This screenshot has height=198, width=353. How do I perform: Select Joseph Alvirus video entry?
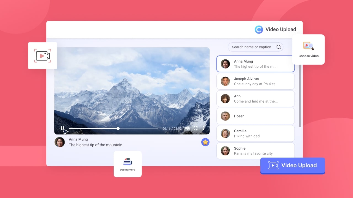(255, 81)
